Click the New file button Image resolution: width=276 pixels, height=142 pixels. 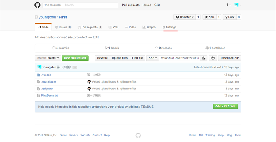click(x=102, y=58)
